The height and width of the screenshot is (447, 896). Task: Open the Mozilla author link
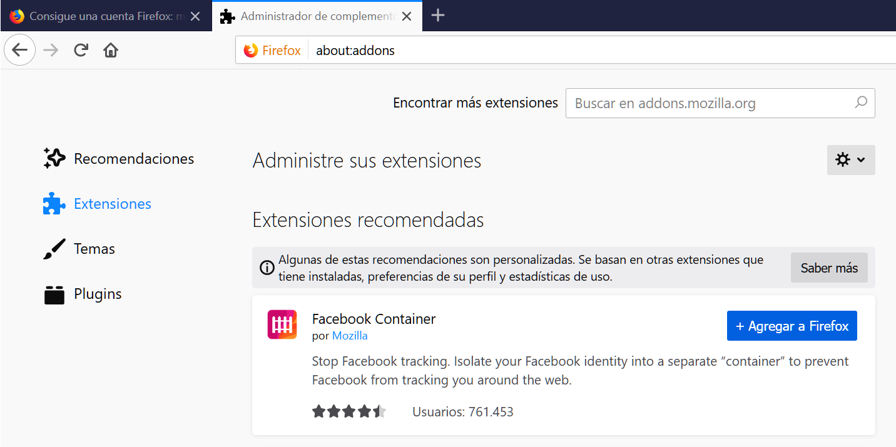(x=349, y=335)
